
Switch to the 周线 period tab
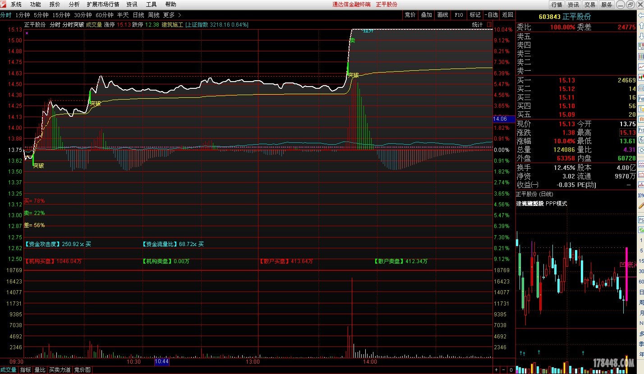pyautogui.click(x=153, y=14)
